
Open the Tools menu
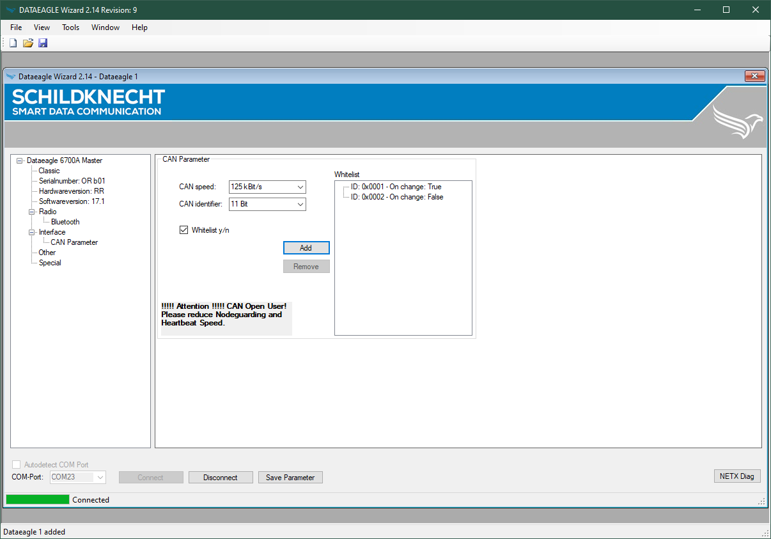coord(70,27)
